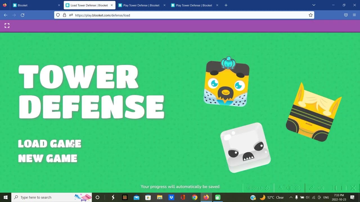
Task: Click the Meet Now camera tray icon
Action: click(319, 198)
